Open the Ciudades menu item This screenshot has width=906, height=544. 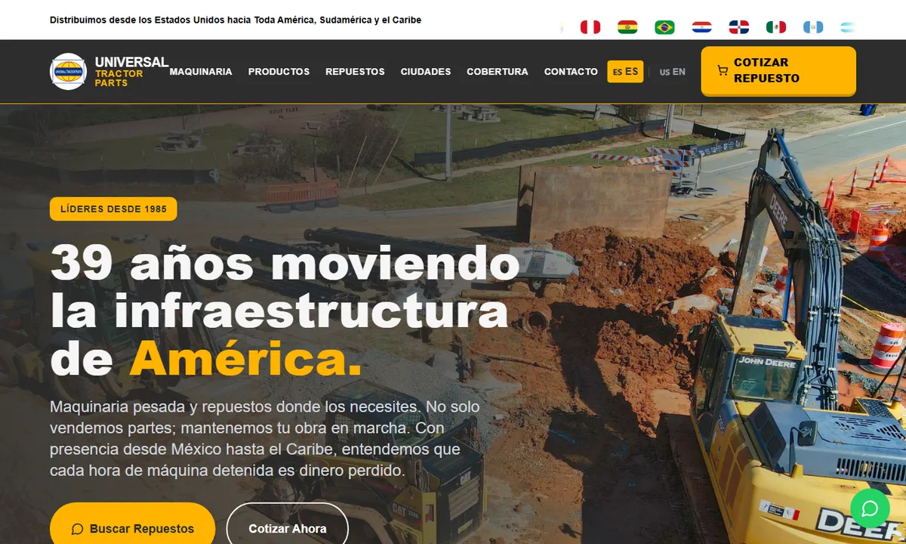tap(426, 72)
